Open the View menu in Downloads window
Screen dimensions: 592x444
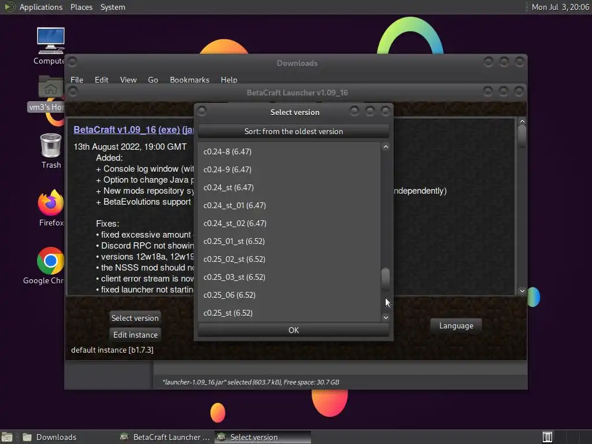pos(128,80)
